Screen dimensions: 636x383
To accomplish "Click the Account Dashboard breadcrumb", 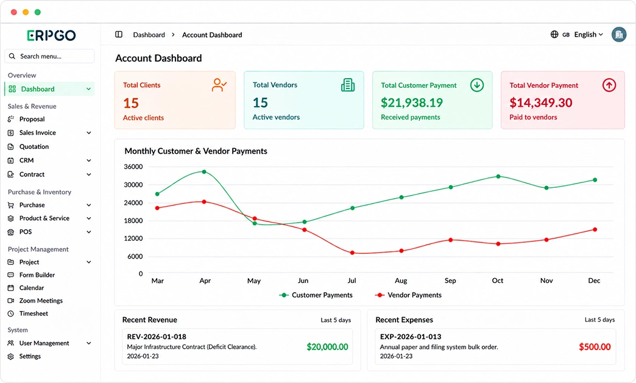I will [212, 35].
